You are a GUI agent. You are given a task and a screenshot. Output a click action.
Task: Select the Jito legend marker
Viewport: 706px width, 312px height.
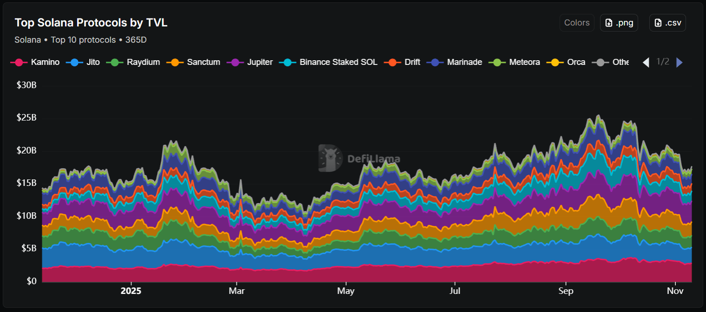tap(73, 62)
